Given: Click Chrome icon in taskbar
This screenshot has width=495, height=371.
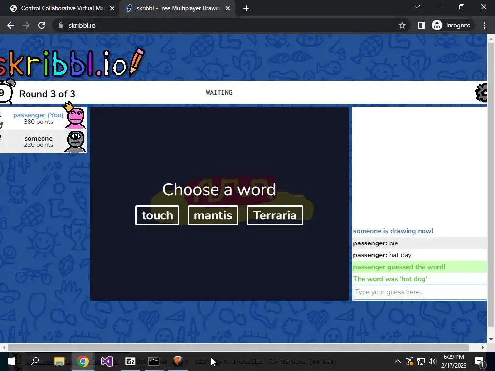Looking at the screenshot, I should [83, 361].
